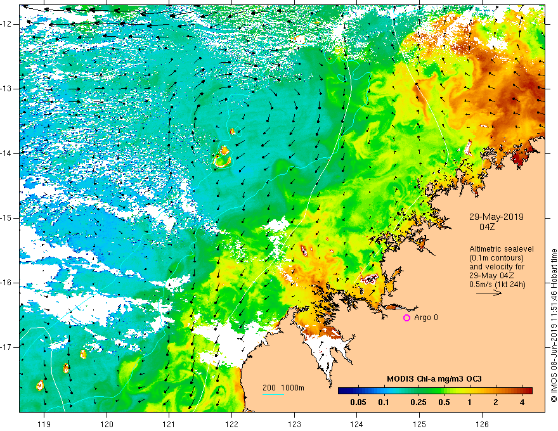Click the chlorophyll colorbar near value 0.05
The height and width of the screenshot is (431, 558).
pos(358,391)
